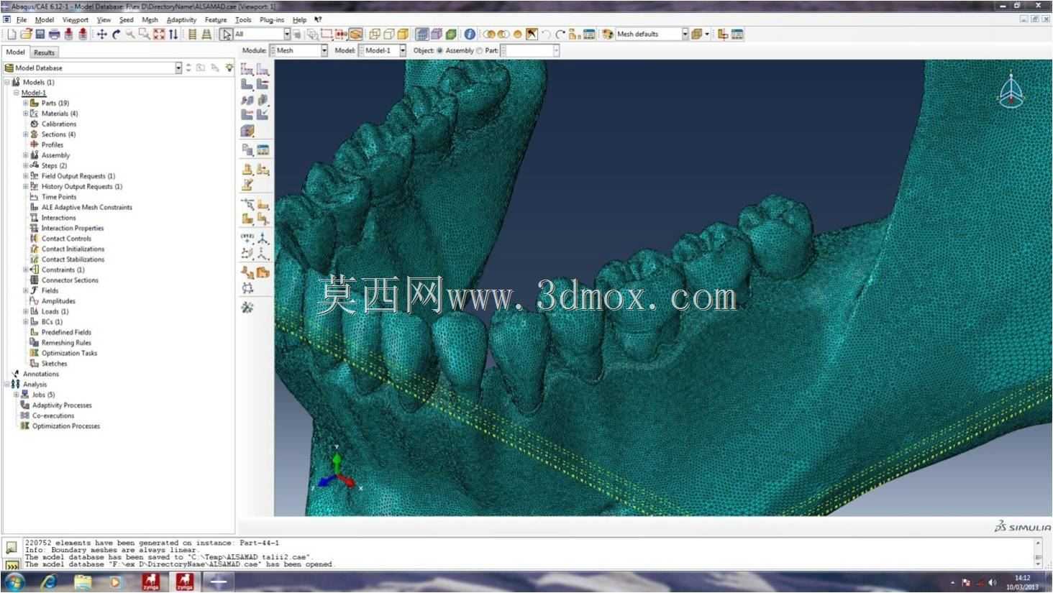1053x593 pixels.
Task: Click the lightbulb tip icon in model tree
Action: coord(229,68)
